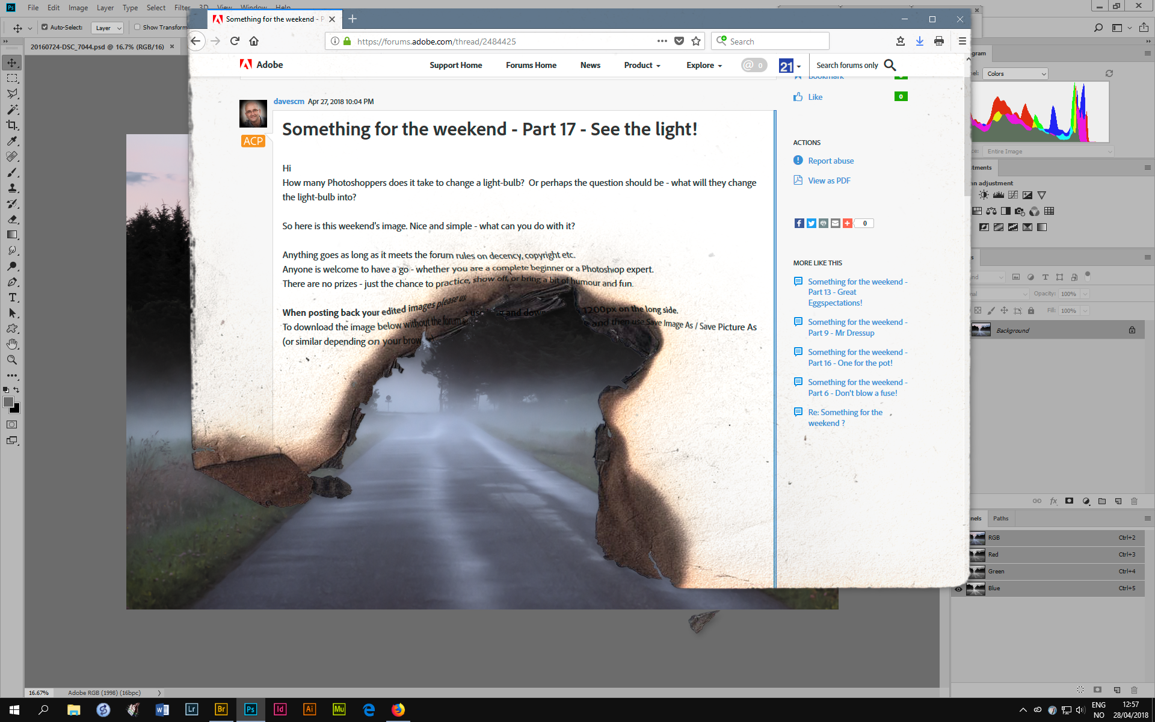Viewport: 1155px width, 722px height.
Task: Delete layer using Layers panel trash icon
Action: click(1134, 501)
